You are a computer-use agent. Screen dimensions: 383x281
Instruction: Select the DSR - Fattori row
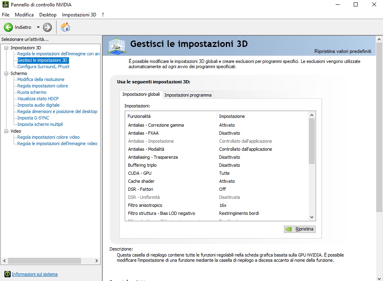point(217,189)
